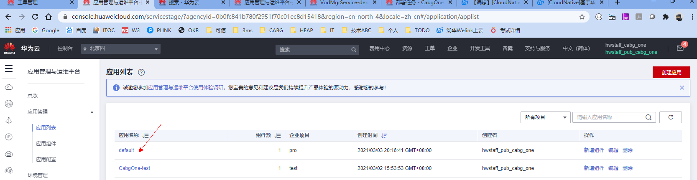Open the 应用管理与运维平台使用体验调研 survey link
Image resolution: width=697 pixels, height=180 pixels.
click(186, 88)
